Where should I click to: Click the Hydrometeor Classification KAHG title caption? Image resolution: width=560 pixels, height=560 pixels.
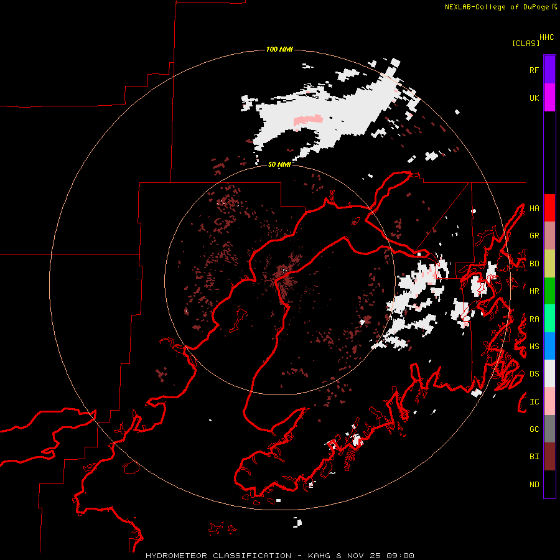[279, 556]
